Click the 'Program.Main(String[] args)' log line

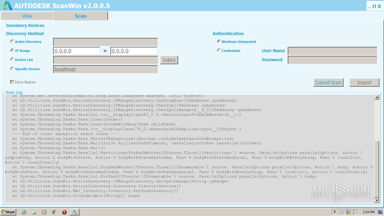(x=76, y=196)
